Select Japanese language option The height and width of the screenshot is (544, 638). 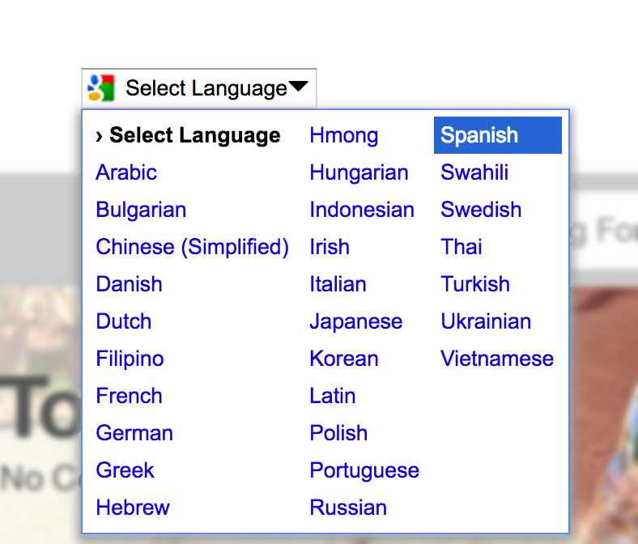pyautogui.click(x=356, y=322)
